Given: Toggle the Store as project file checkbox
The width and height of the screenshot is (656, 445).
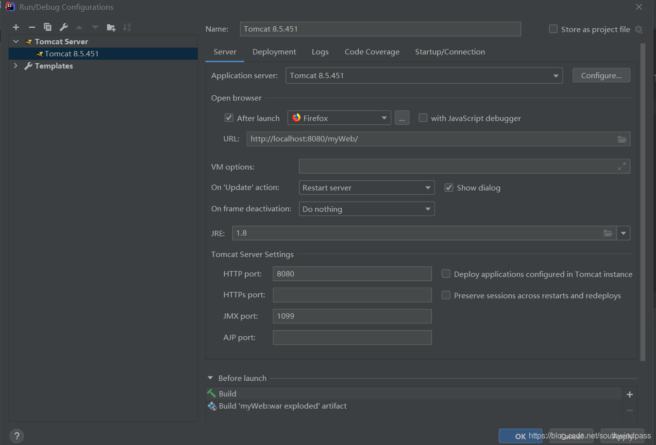Looking at the screenshot, I should (553, 29).
